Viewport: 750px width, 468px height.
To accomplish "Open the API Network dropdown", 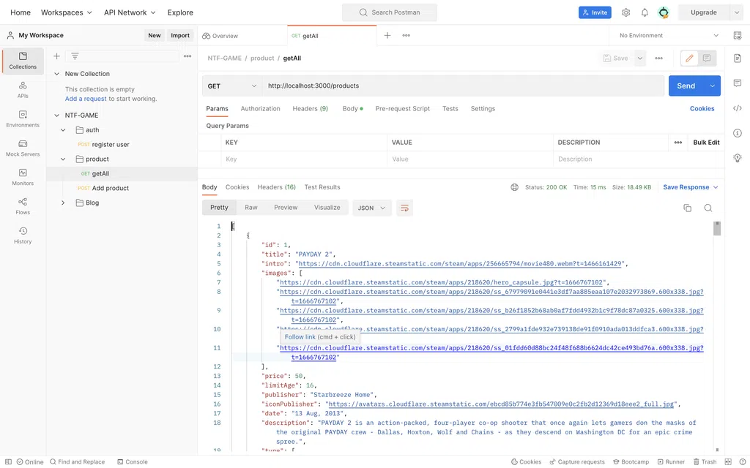I will click(x=130, y=12).
